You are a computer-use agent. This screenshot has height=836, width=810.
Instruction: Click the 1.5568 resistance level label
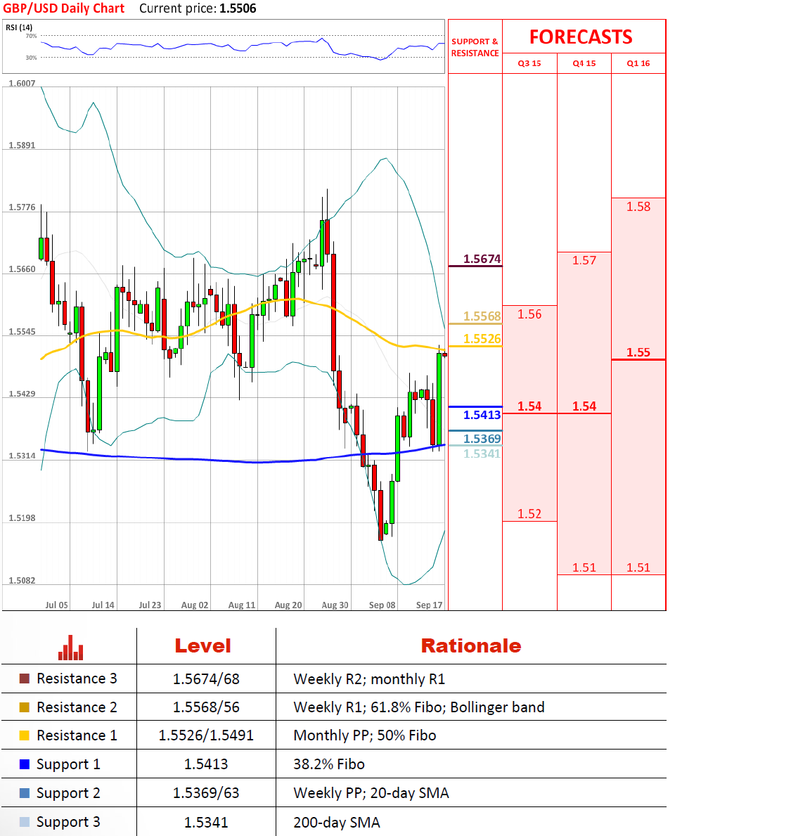tap(482, 316)
